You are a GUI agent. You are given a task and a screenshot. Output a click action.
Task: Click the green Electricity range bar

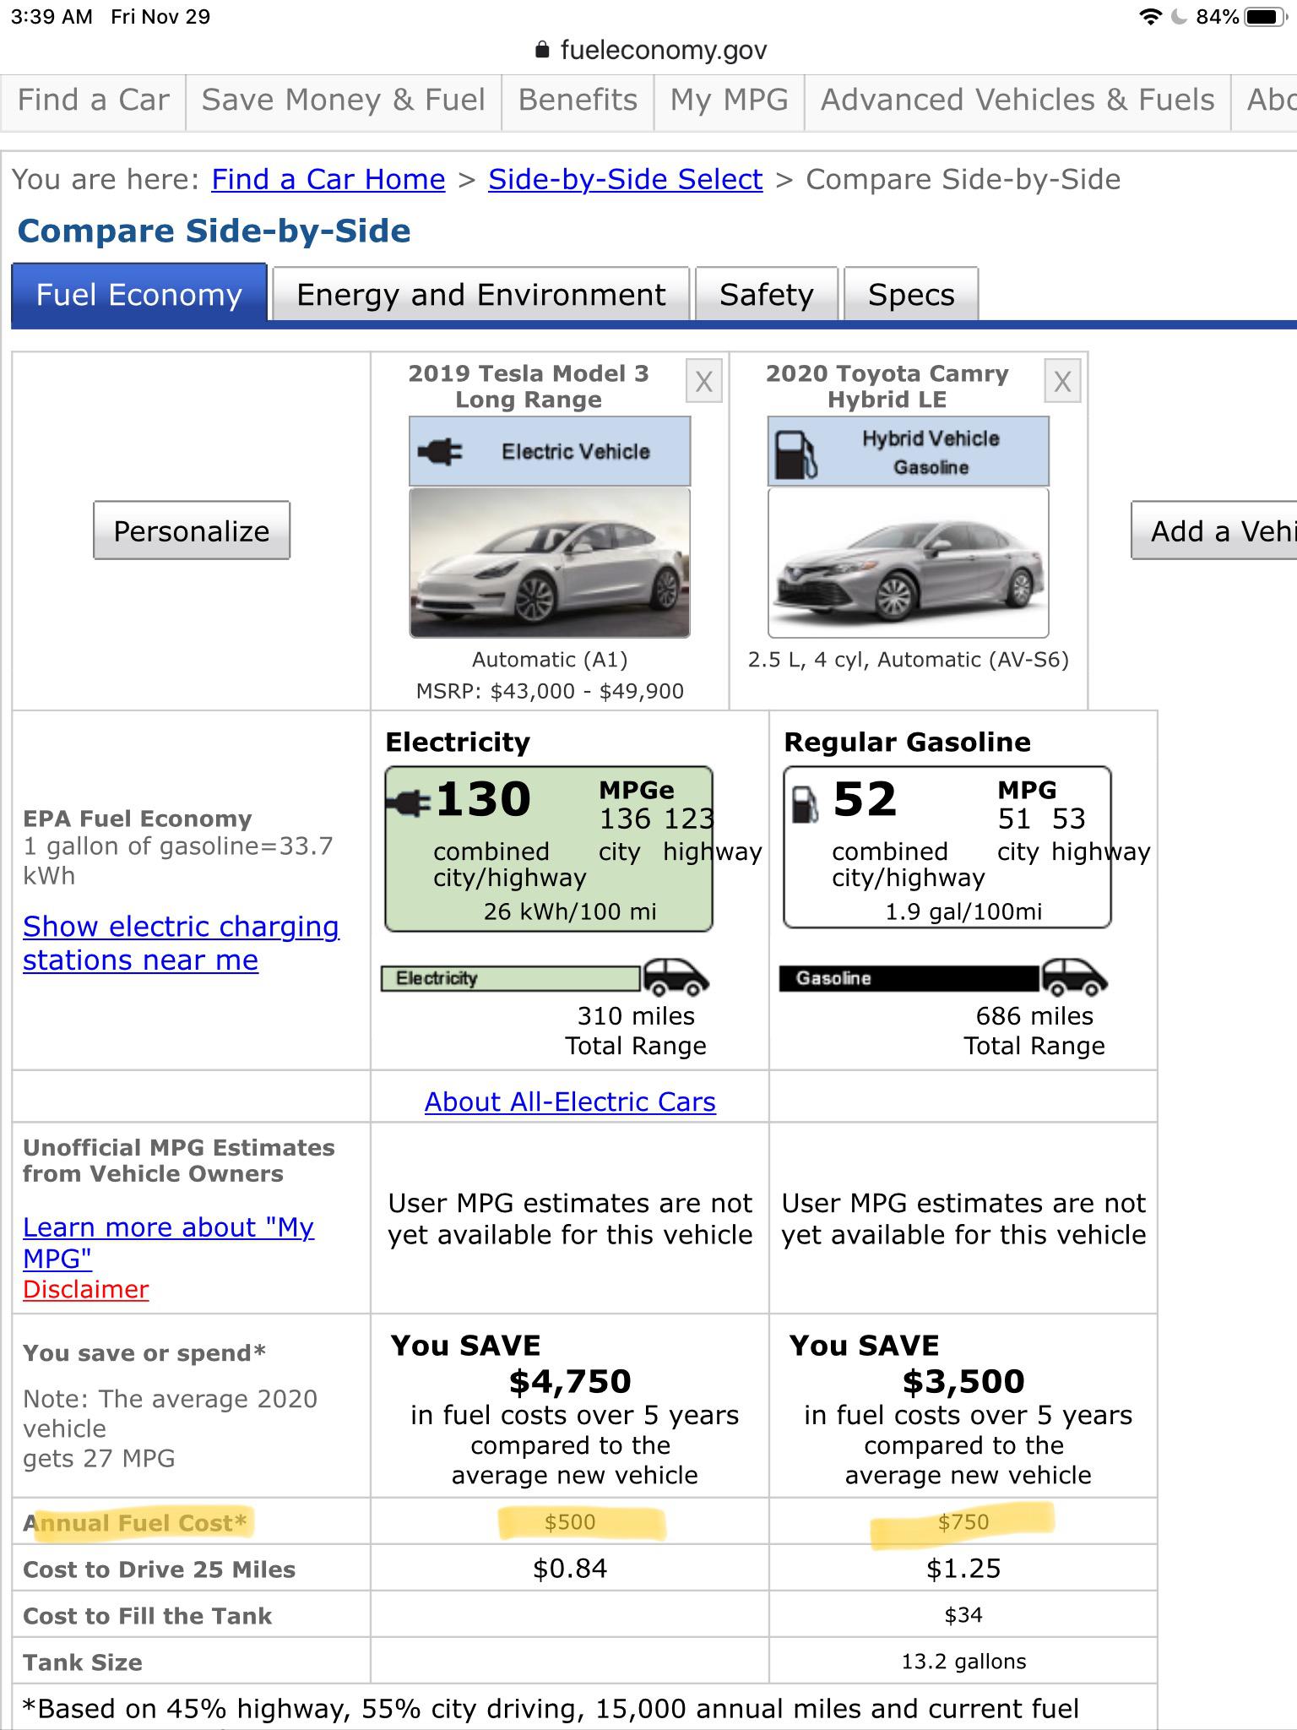coord(511,978)
